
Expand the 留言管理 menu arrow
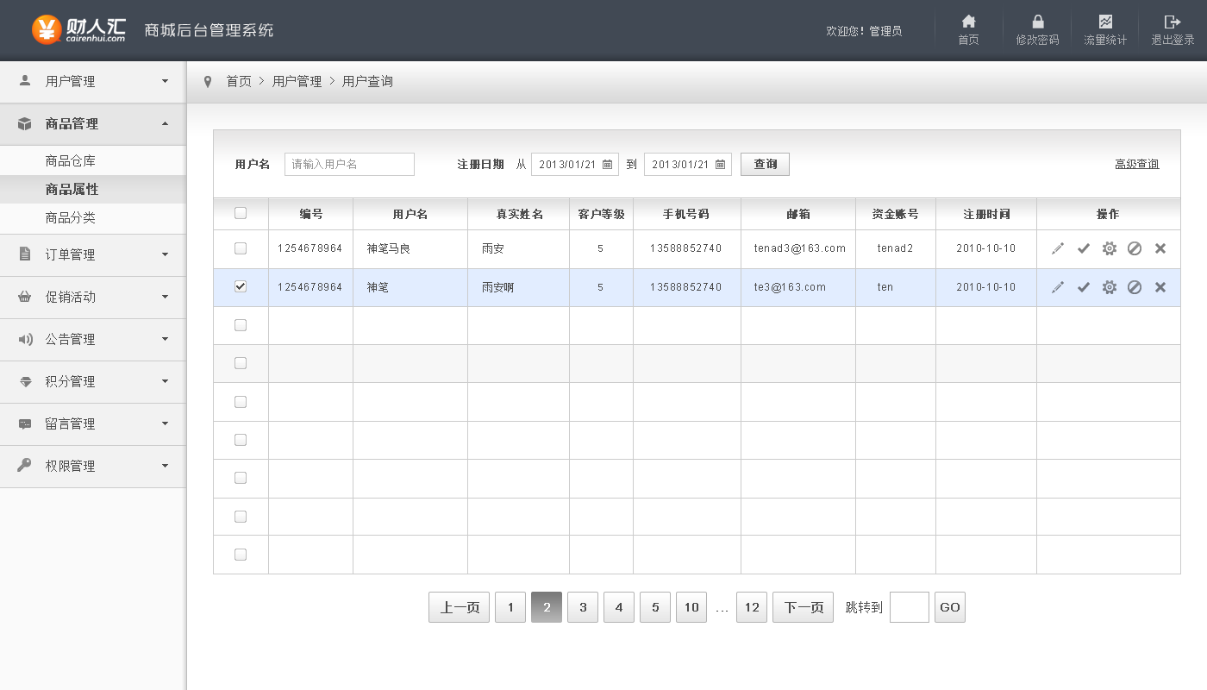click(165, 423)
